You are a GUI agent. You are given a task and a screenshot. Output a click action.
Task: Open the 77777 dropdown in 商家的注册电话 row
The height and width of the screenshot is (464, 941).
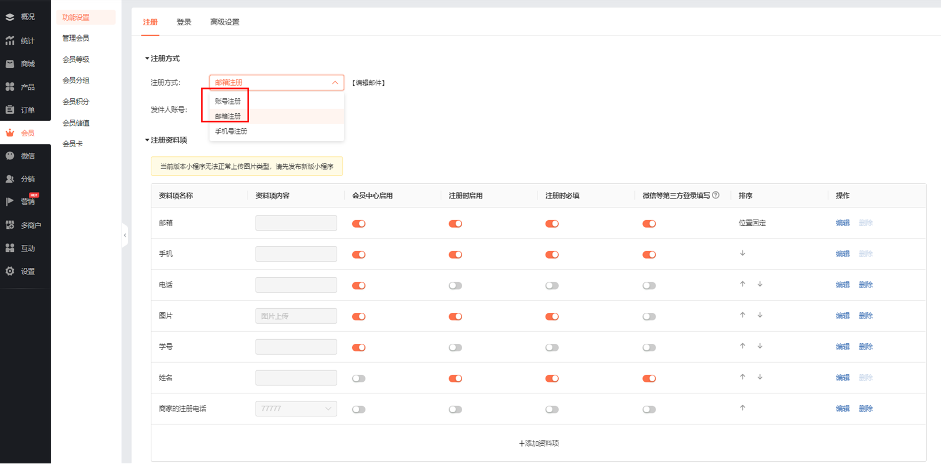point(296,409)
